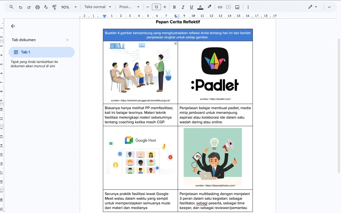Select the facilitation meeting illustration
Screen dimensions: 341x213
pos(140,68)
